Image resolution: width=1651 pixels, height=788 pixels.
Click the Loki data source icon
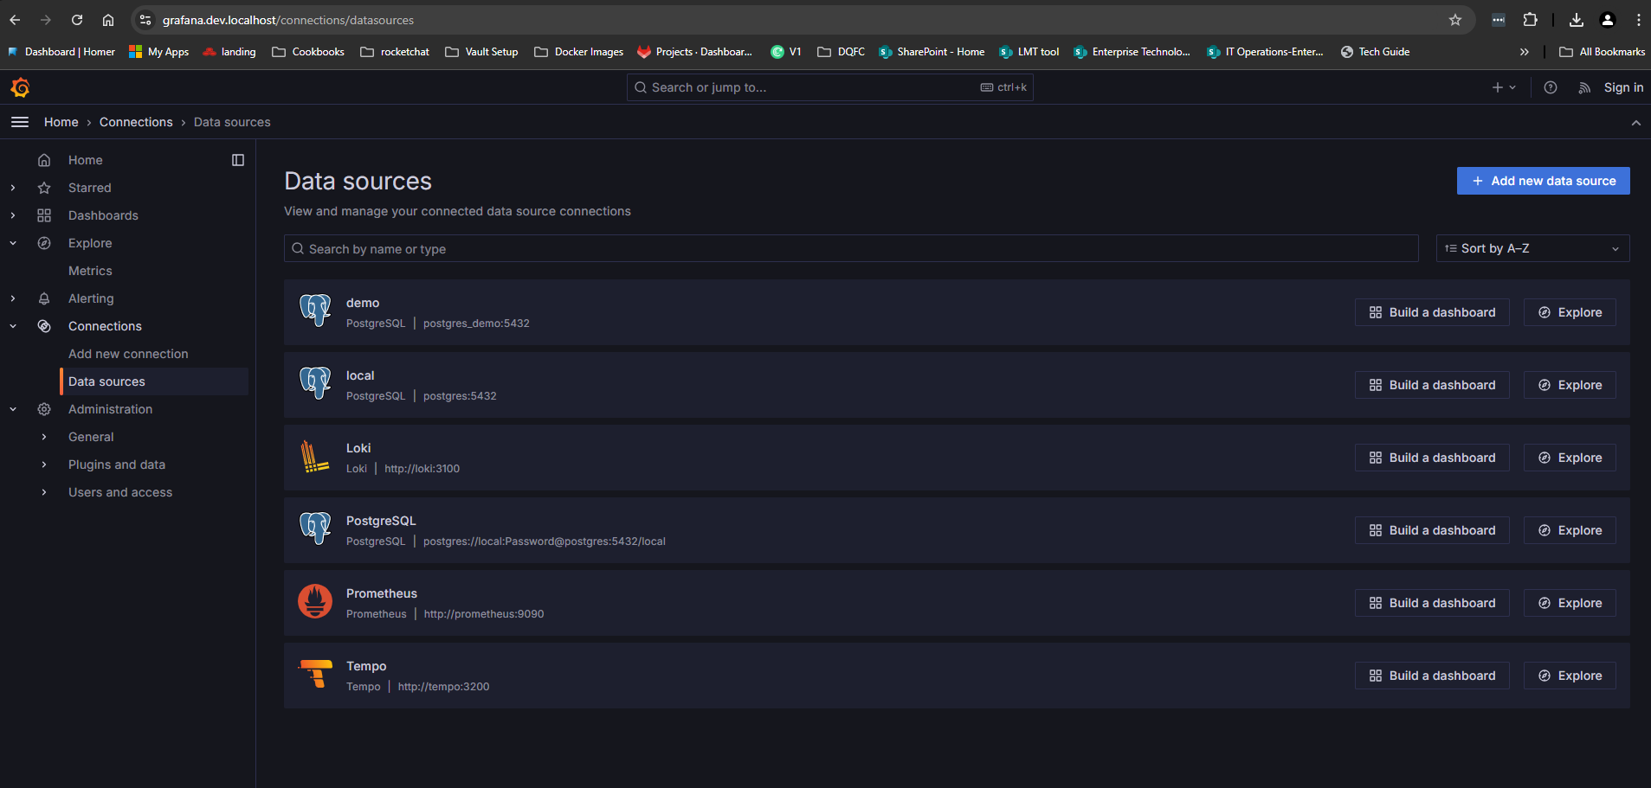coord(315,457)
